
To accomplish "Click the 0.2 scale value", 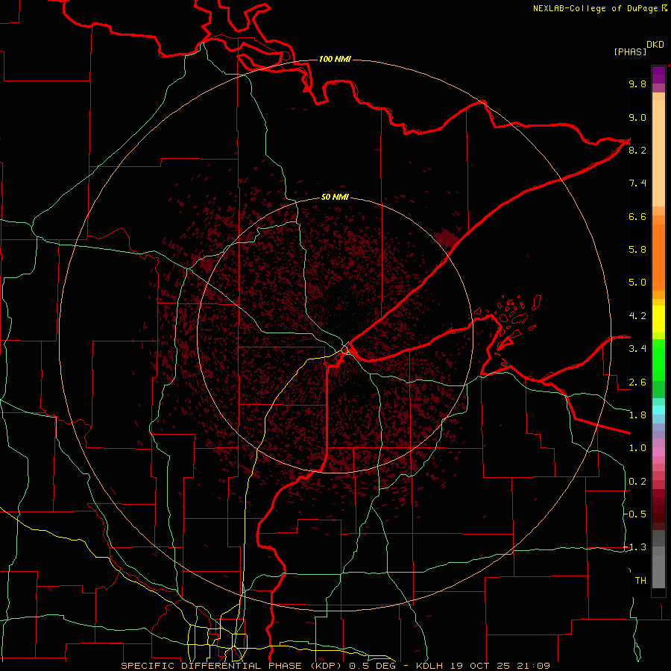I will 637,482.
